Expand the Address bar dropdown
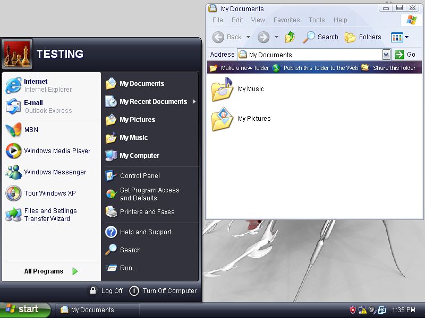Viewport: 425px width, 318px height. pos(387,55)
